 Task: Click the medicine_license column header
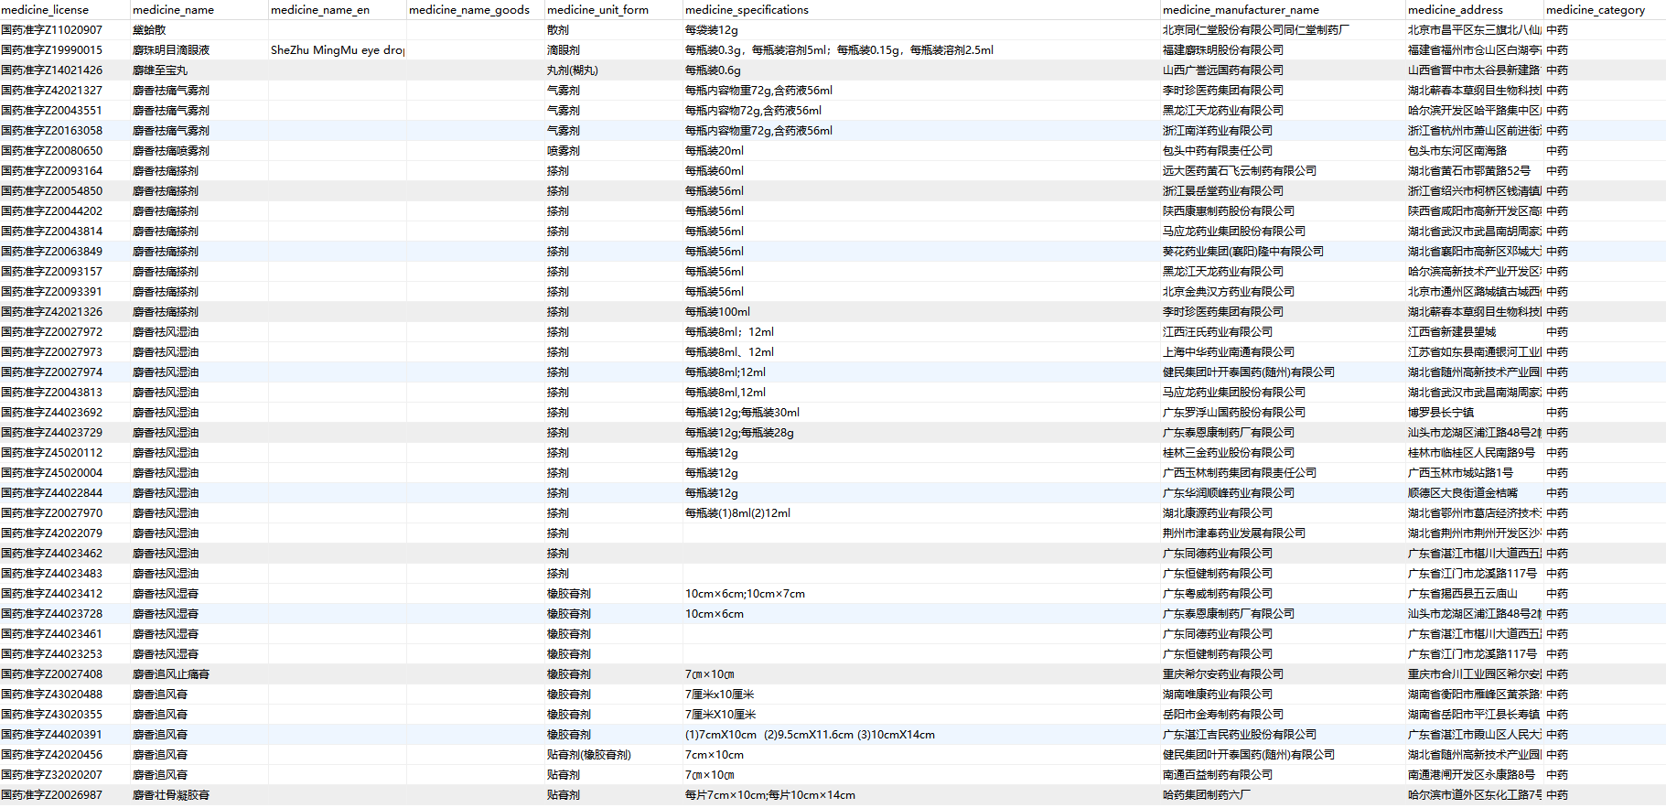click(46, 10)
